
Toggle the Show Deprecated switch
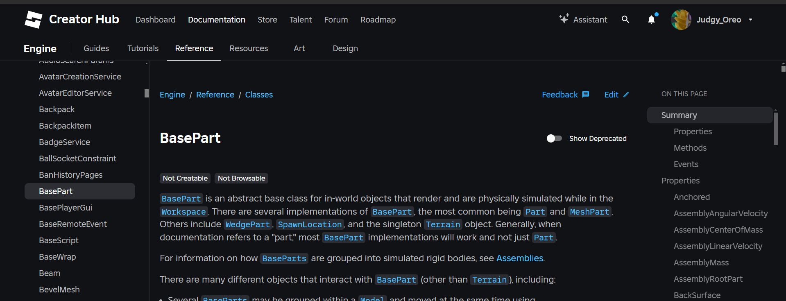(554, 138)
